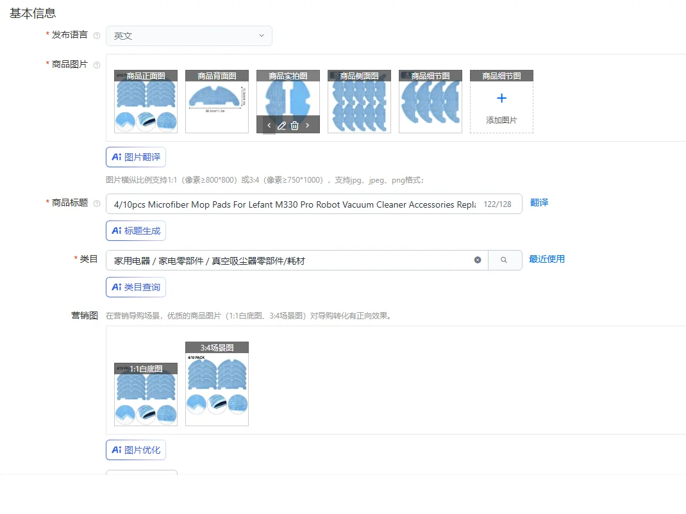The height and width of the screenshot is (514, 686).
Task: Click the AI 图片翻译 button
Action: point(136,157)
